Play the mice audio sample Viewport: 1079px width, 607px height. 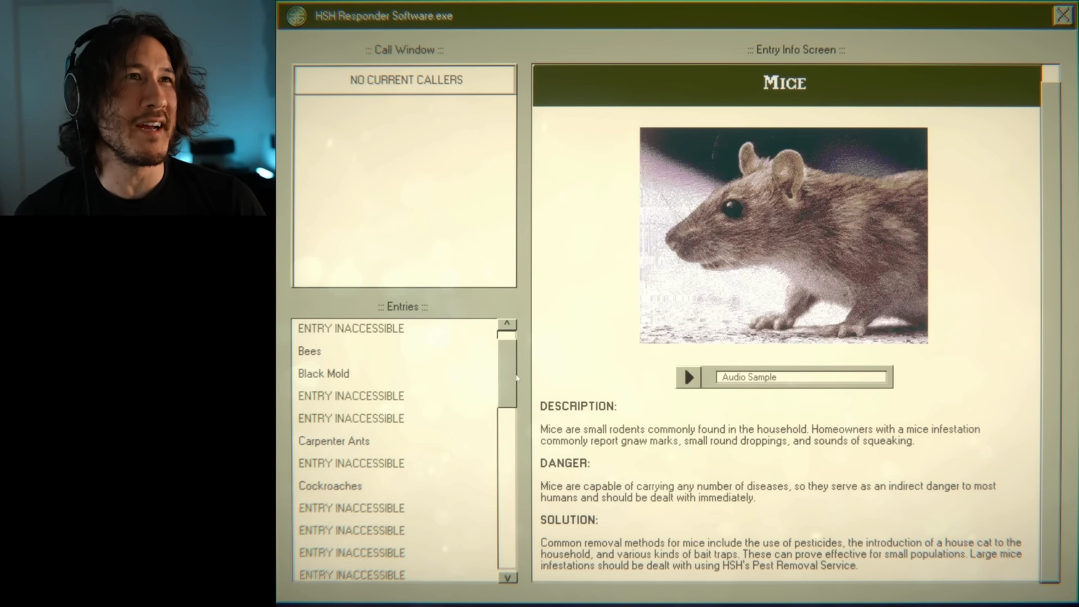688,377
